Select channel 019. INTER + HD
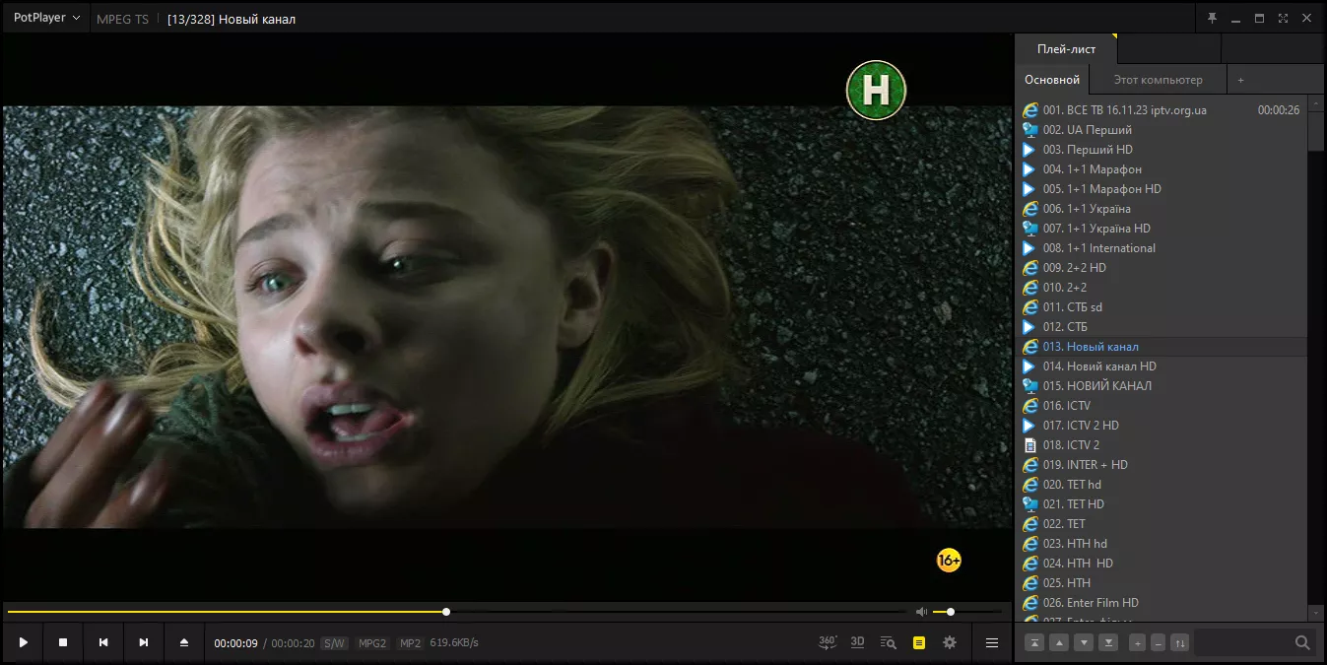 [x=1161, y=465]
